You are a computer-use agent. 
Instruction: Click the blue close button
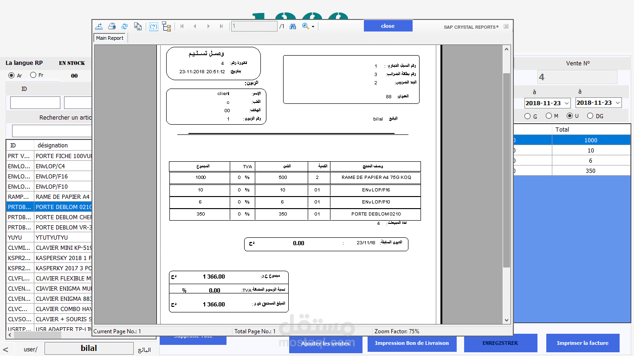[x=388, y=26]
